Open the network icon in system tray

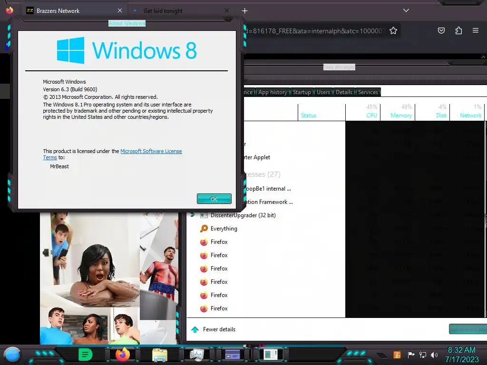(423, 355)
